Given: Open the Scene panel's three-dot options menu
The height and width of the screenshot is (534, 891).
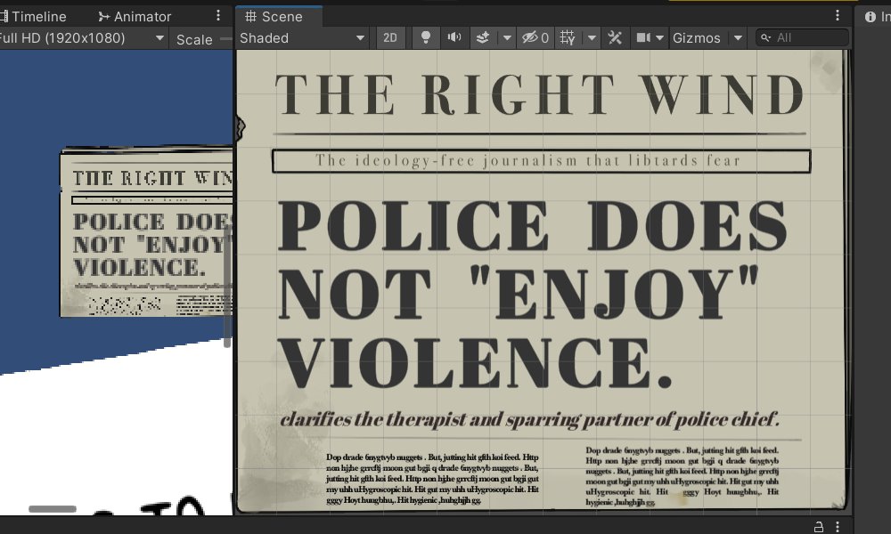Looking at the screenshot, I should point(837,15).
